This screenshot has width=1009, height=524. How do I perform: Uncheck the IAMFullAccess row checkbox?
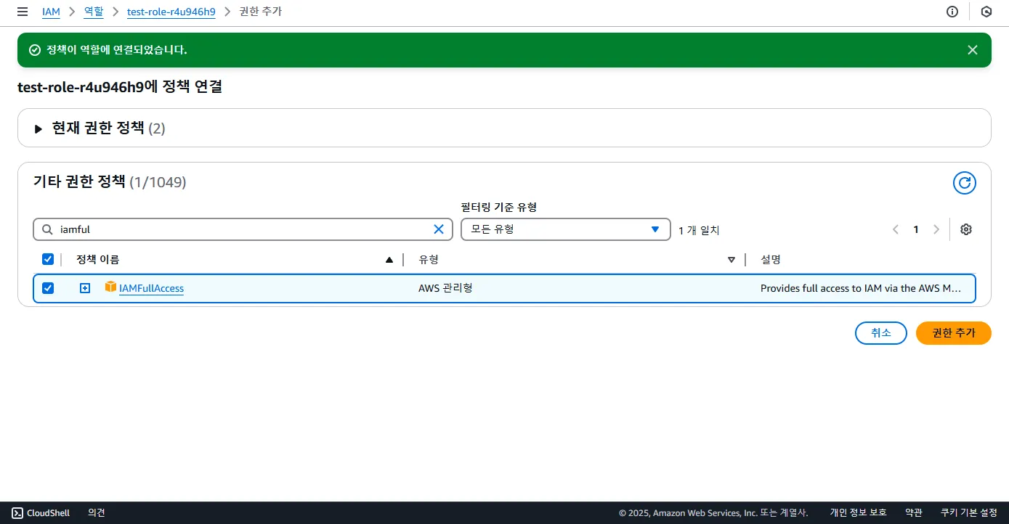click(48, 288)
